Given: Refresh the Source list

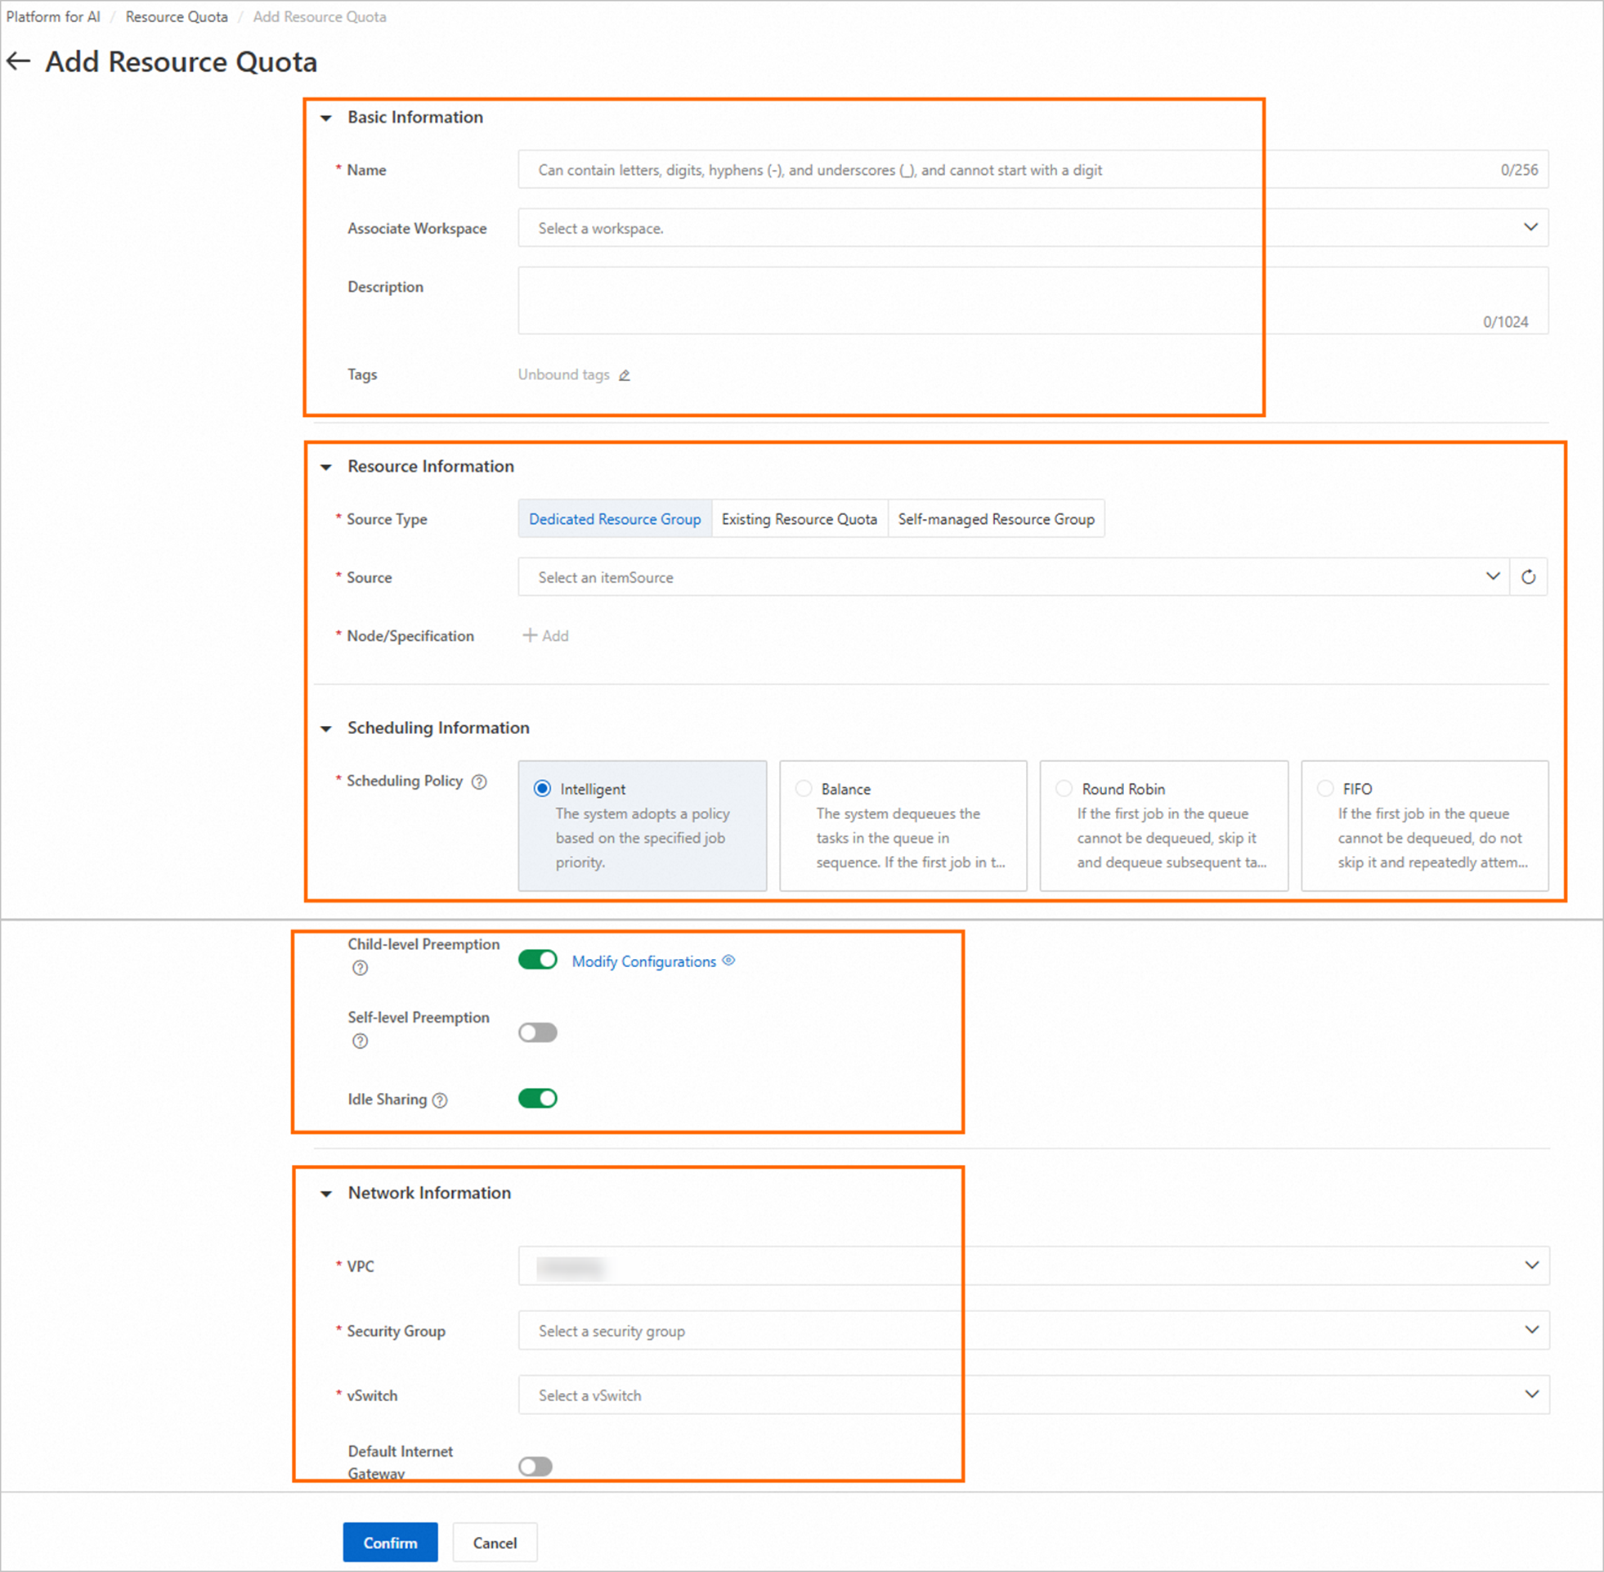Looking at the screenshot, I should [x=1528, y=577].
